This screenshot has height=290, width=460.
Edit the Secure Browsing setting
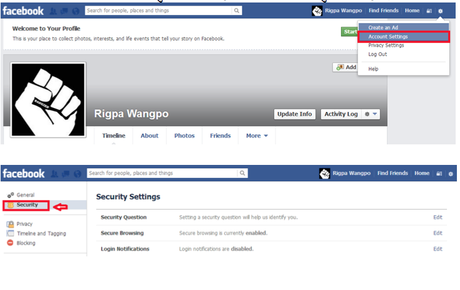(x=438, y=233)
